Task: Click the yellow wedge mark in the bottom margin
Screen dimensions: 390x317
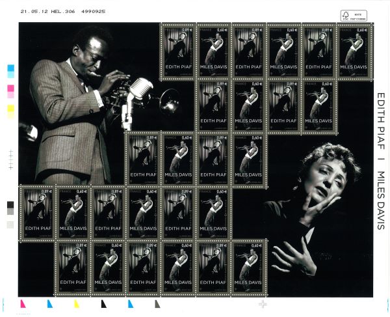Action: (x=77, y=304)
